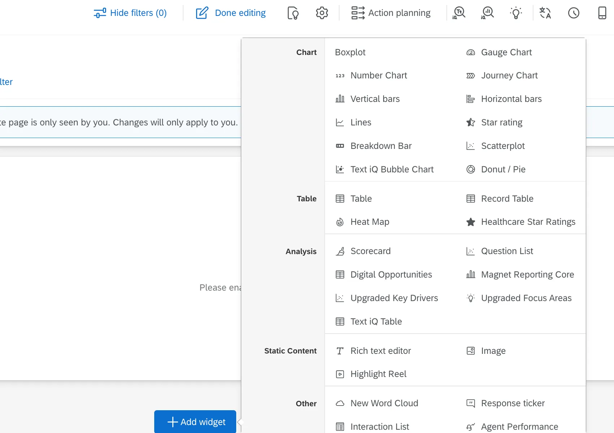
Task: Click Done editing
Action: [x=231, y=13]
